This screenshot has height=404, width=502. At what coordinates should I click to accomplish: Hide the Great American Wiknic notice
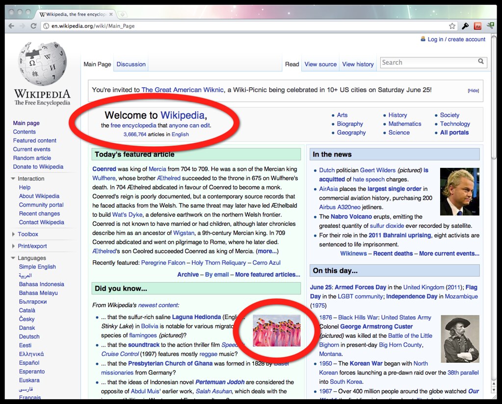pos(473,91)
